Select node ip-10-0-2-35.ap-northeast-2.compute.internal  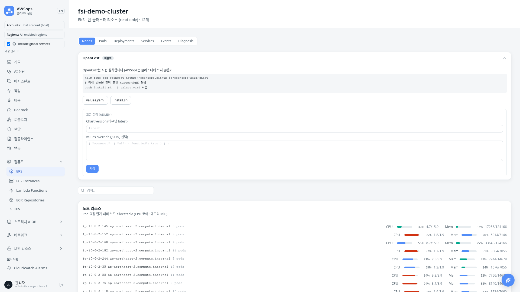click(x=125, y=267)
